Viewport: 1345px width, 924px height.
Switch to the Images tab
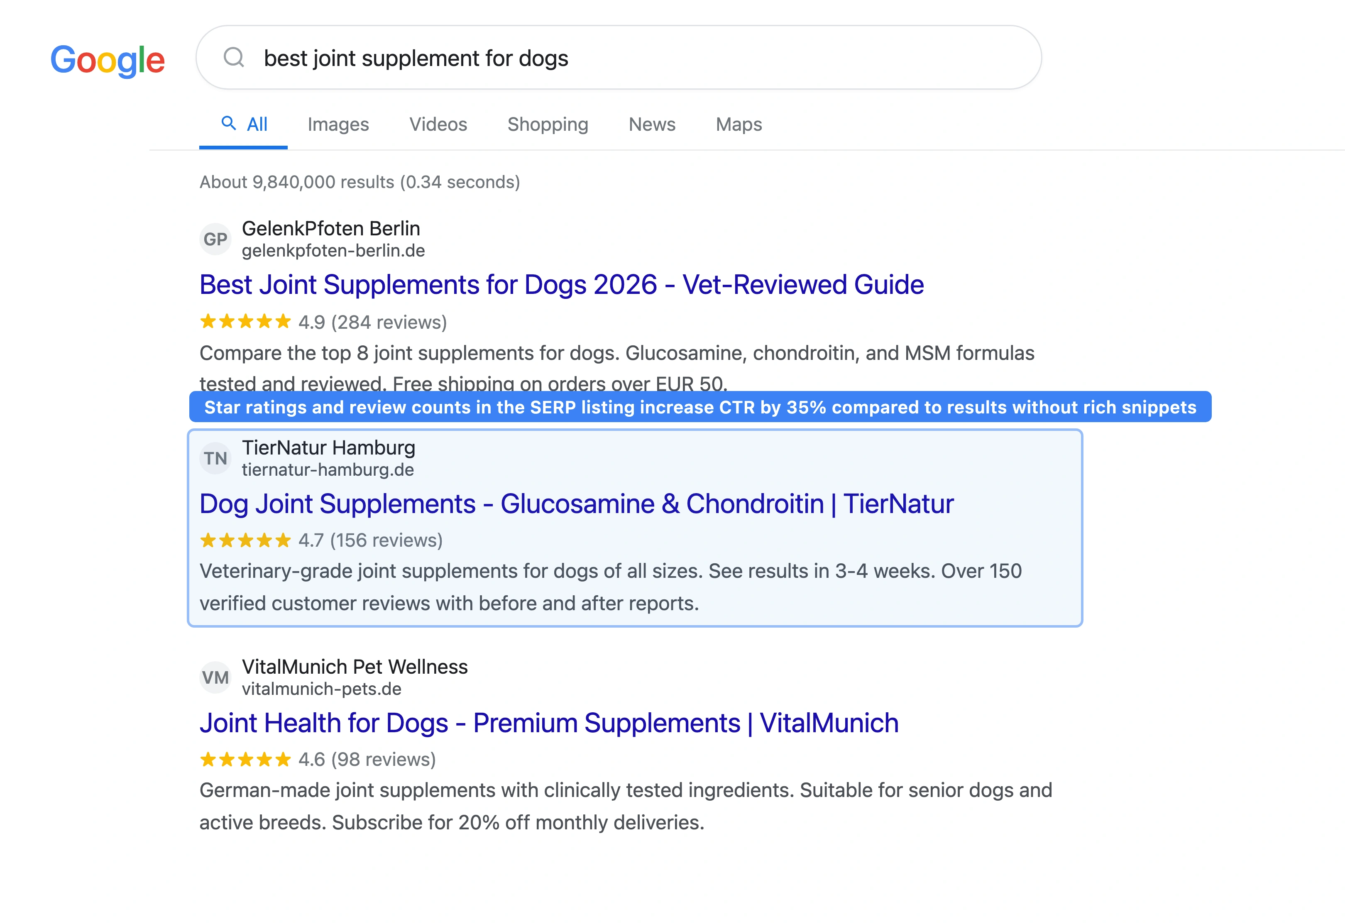pyautogui.click(x=339, y=124)
